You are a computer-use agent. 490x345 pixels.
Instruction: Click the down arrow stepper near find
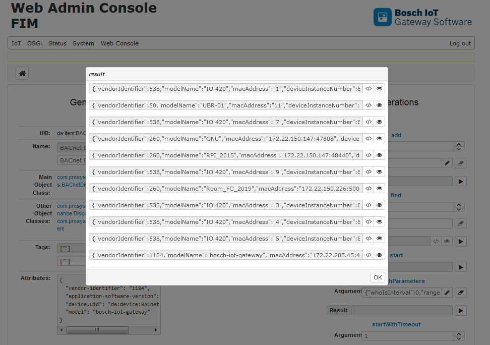(459, 209)
